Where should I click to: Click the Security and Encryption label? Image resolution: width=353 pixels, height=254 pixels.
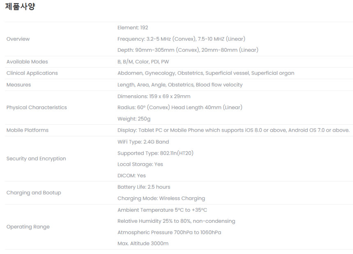(36, 158)
